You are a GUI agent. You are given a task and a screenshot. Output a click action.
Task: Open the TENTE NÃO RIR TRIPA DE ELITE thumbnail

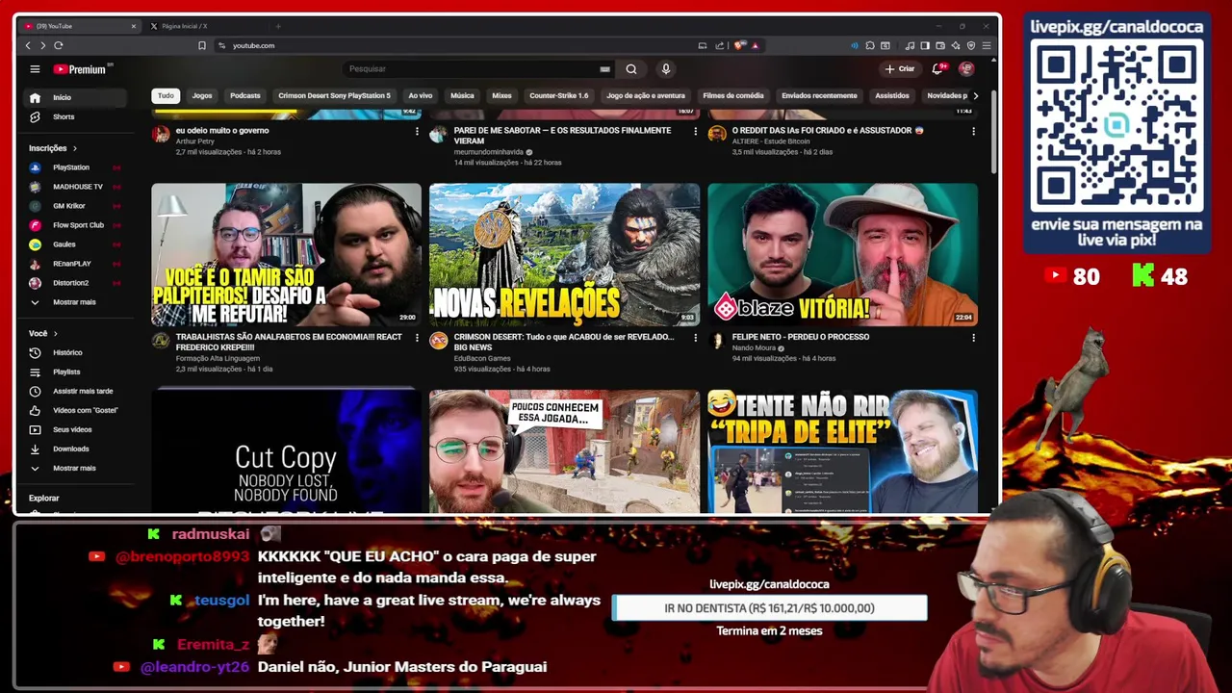(842, 451)
